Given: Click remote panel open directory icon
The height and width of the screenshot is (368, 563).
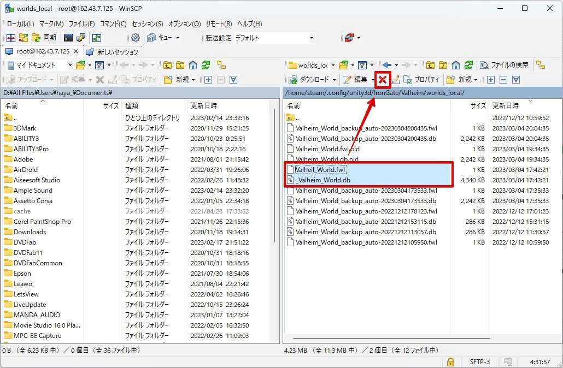Looking at the screenshot, I should (x=343, y=66).
